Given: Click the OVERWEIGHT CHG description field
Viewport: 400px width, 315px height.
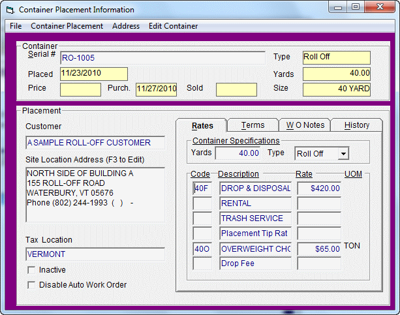Looking at the screenshot, I should tap(255, 248).
